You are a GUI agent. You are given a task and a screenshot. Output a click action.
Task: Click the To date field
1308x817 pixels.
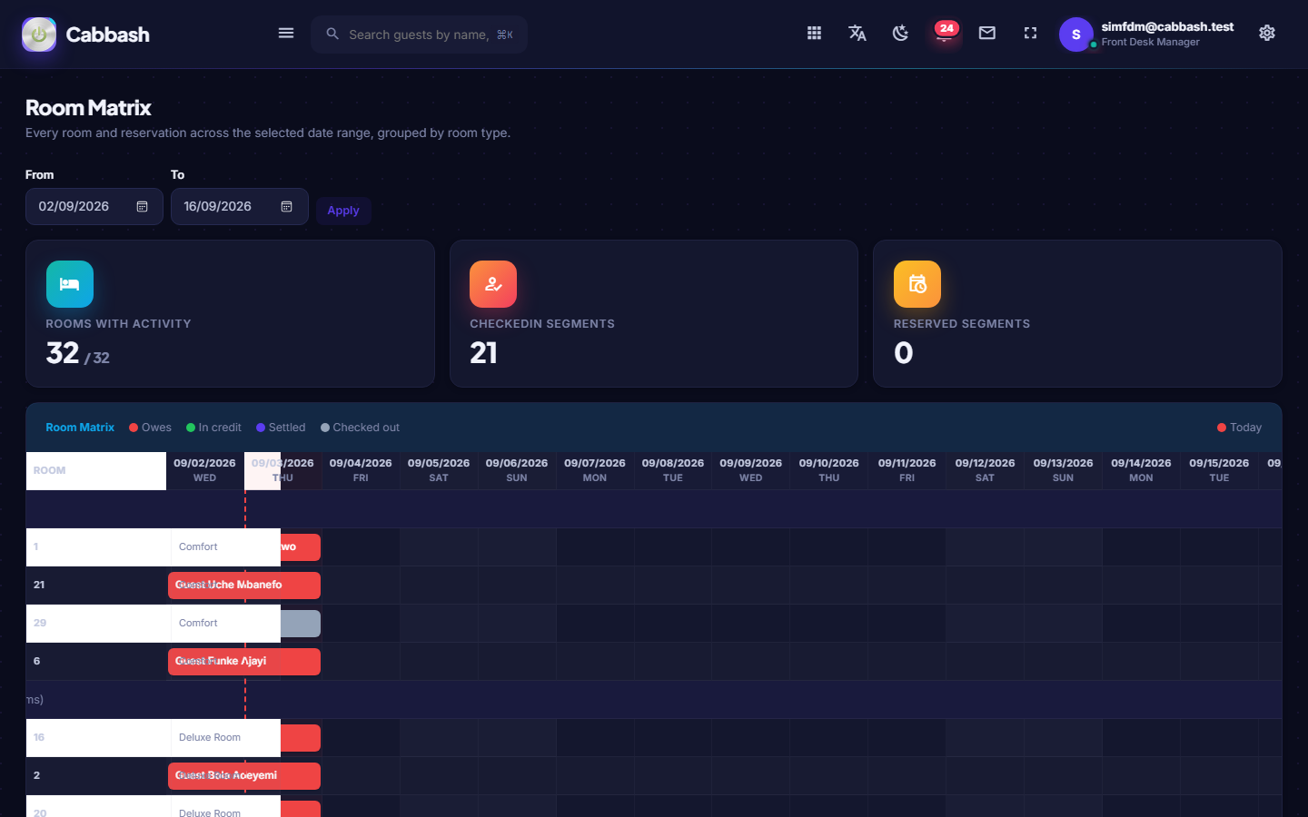pyautogui.click(x=240, y=207)
